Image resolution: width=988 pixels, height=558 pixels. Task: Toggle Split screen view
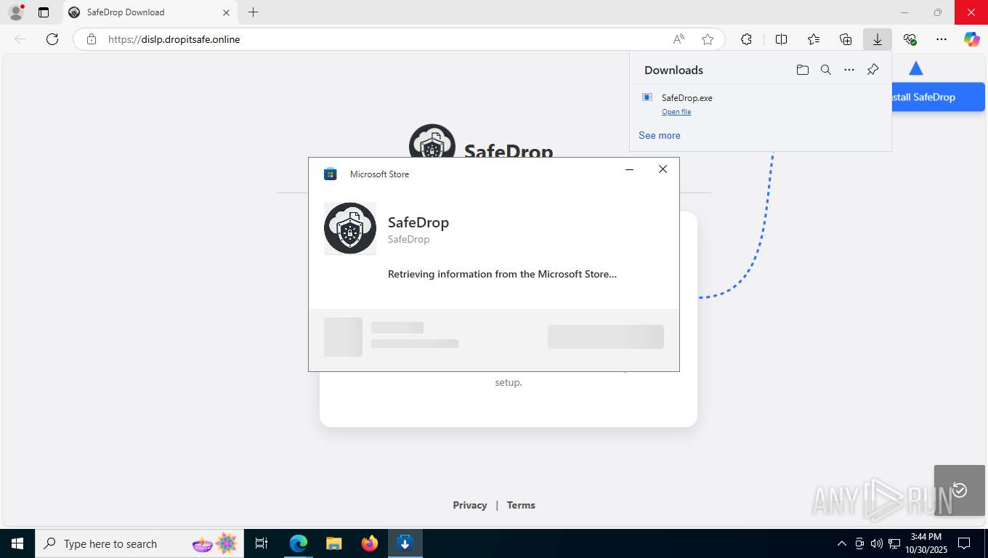pyautogui.click(x=782, y=39)
